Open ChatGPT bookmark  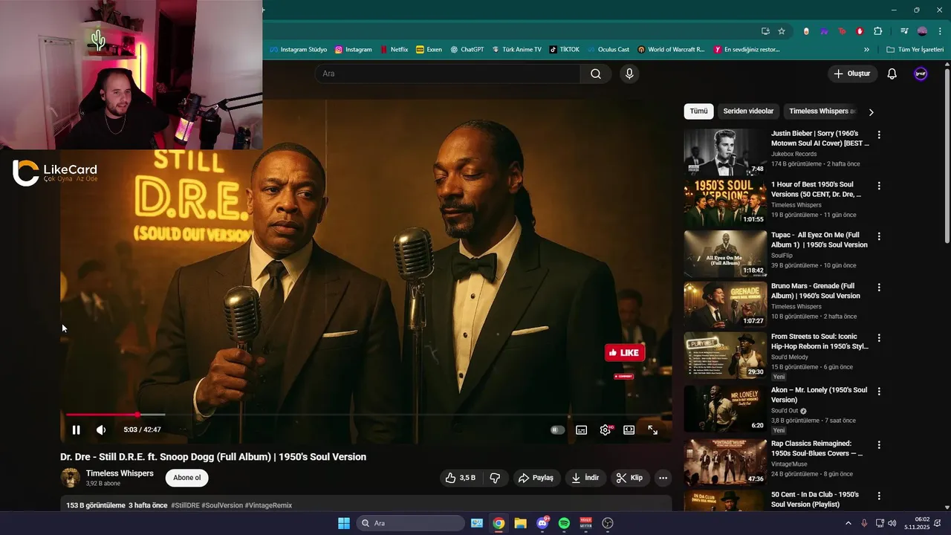(x=467, y=50)
